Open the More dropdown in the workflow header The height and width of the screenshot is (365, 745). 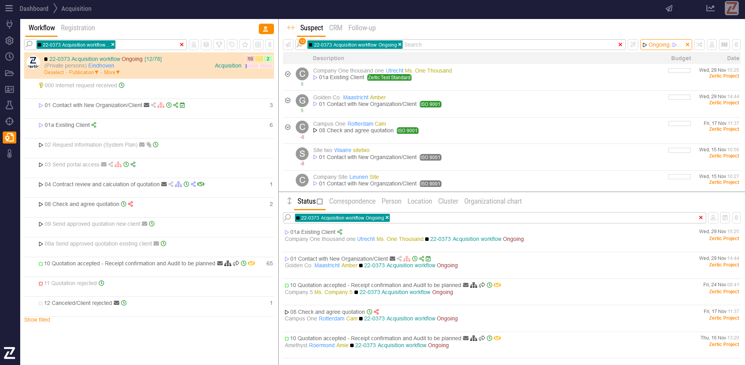pos(112,73)
